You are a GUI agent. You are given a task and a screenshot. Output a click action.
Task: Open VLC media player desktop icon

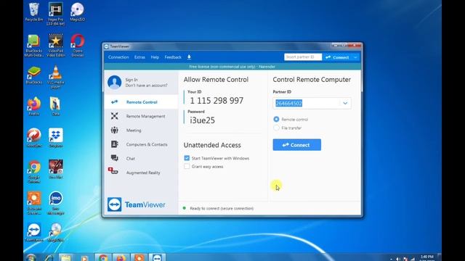click(x=55, y=77)
